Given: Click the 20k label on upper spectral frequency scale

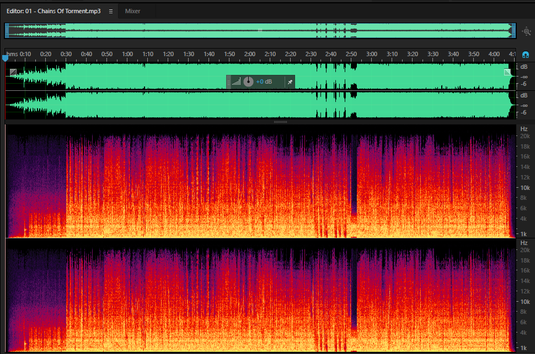Looking at the screenshot, I should click(525, 136).
